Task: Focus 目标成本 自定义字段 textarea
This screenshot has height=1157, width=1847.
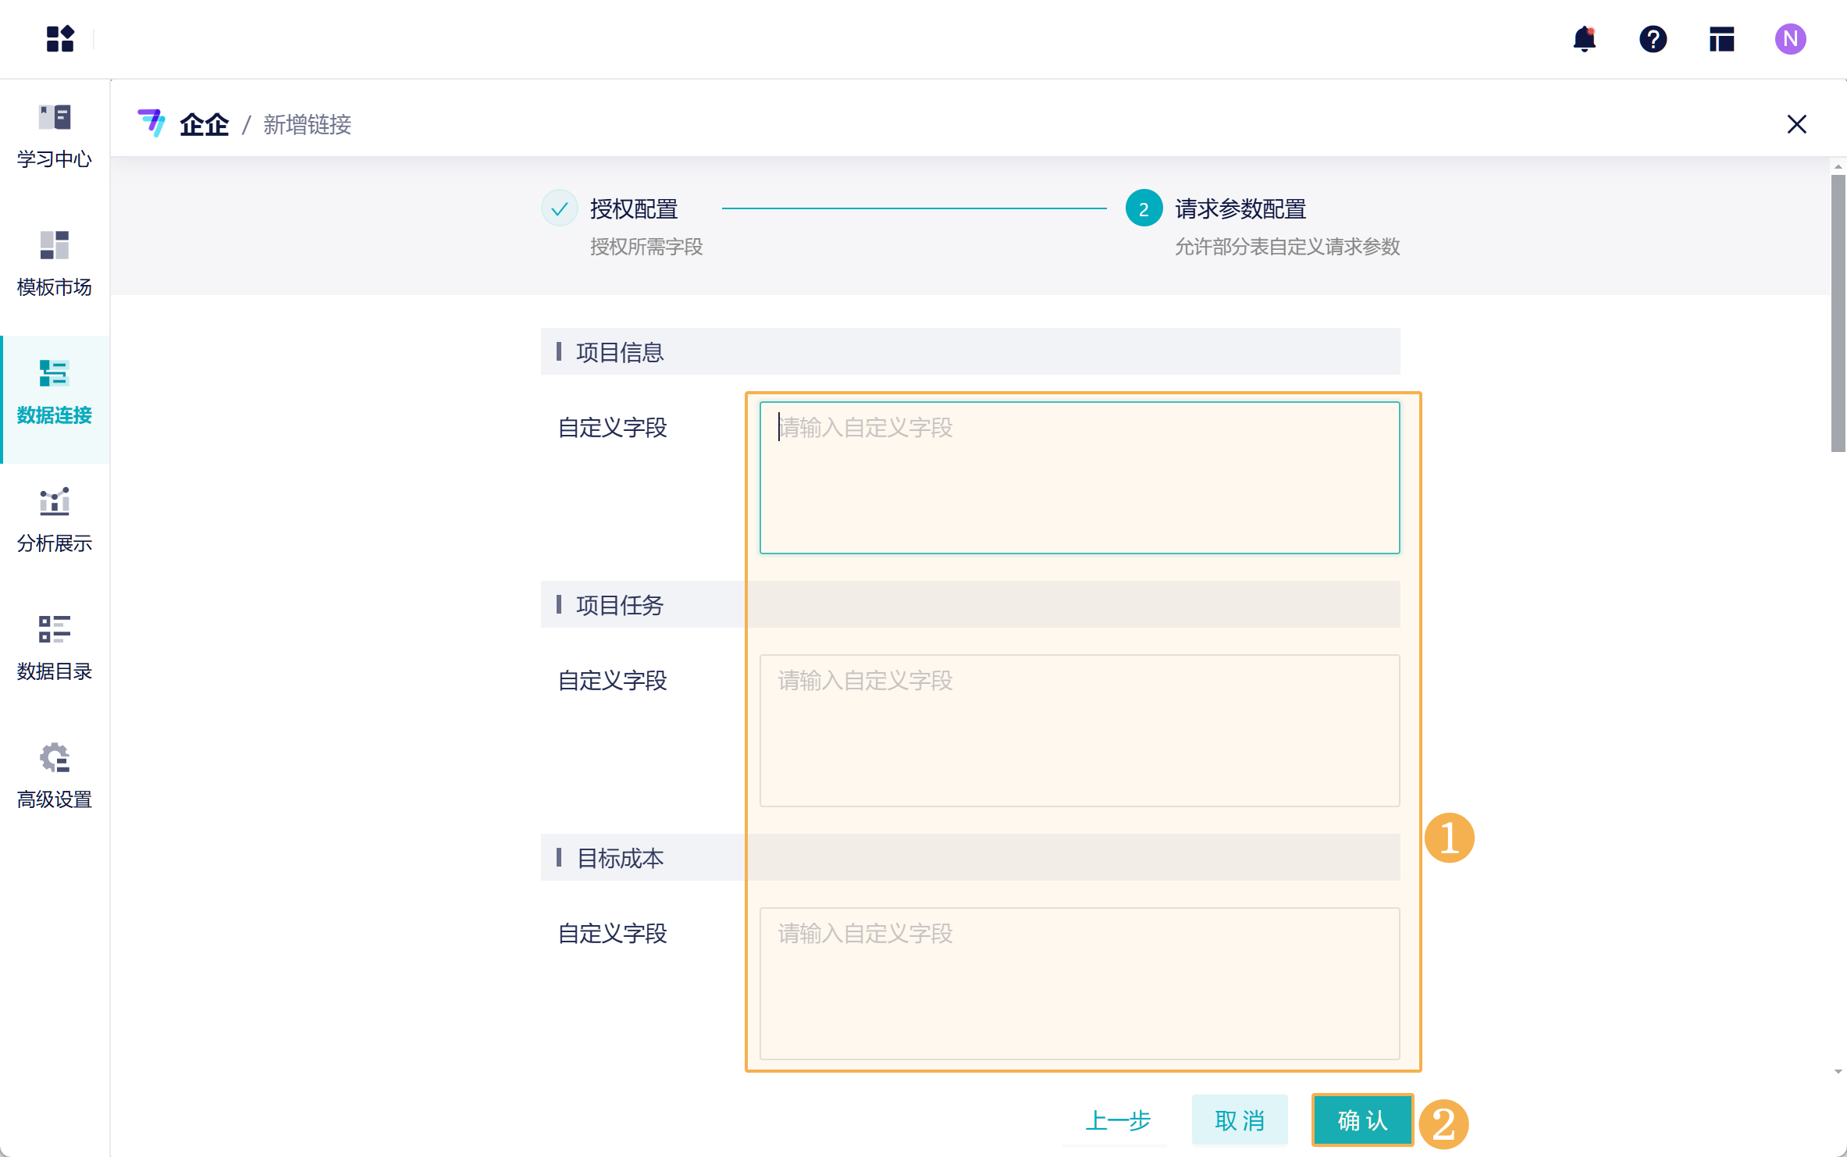Action: (1079, 983)
